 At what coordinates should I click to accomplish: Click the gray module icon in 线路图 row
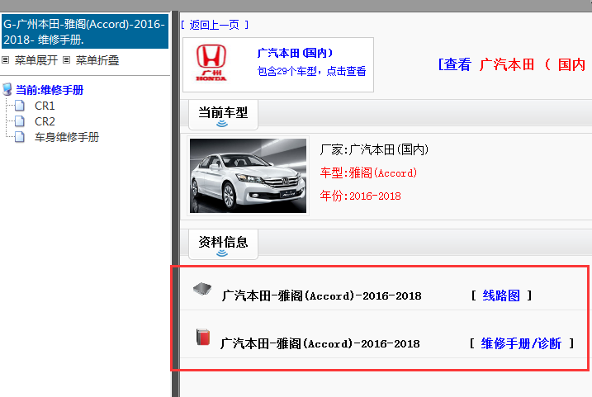tap(202, 289)
